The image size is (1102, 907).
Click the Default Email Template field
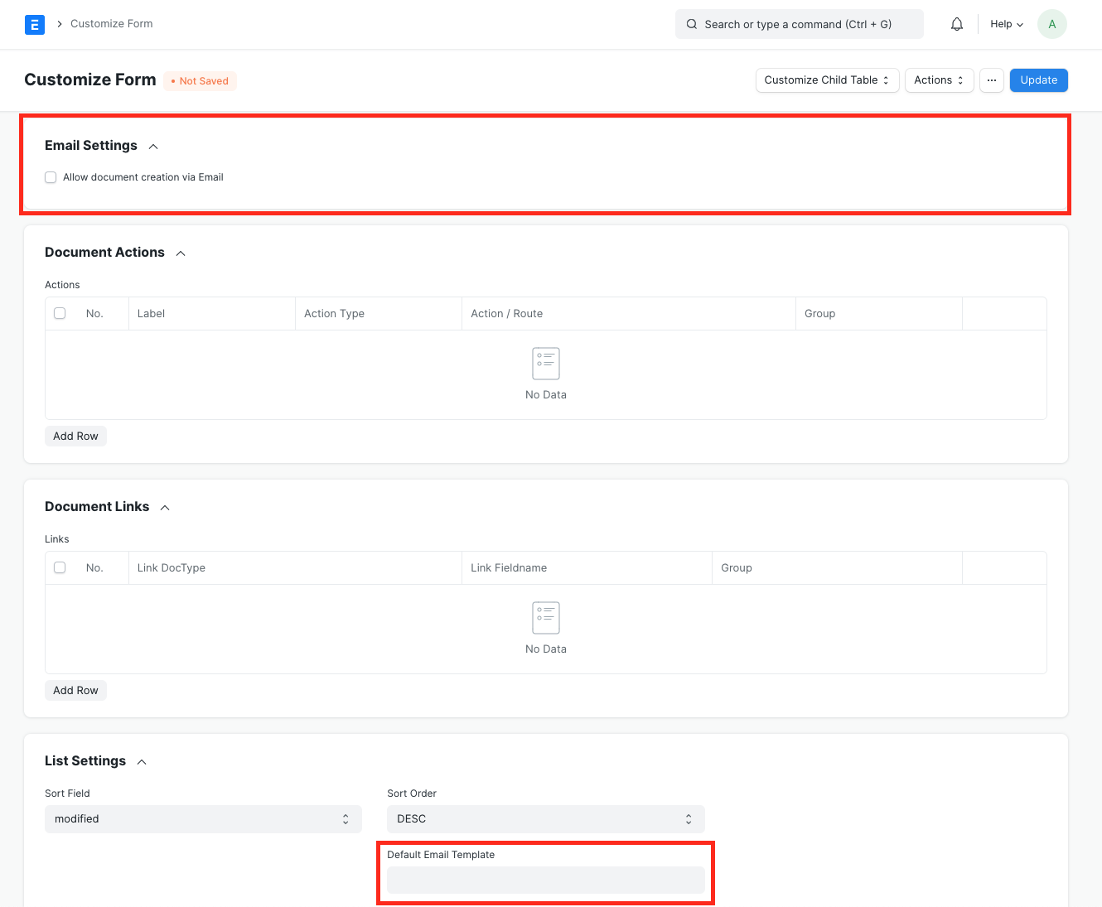coord(546,880)
